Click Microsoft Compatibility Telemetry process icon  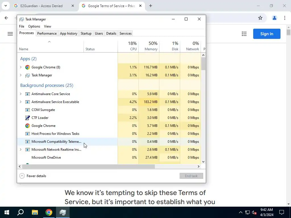tap(28, 142)
